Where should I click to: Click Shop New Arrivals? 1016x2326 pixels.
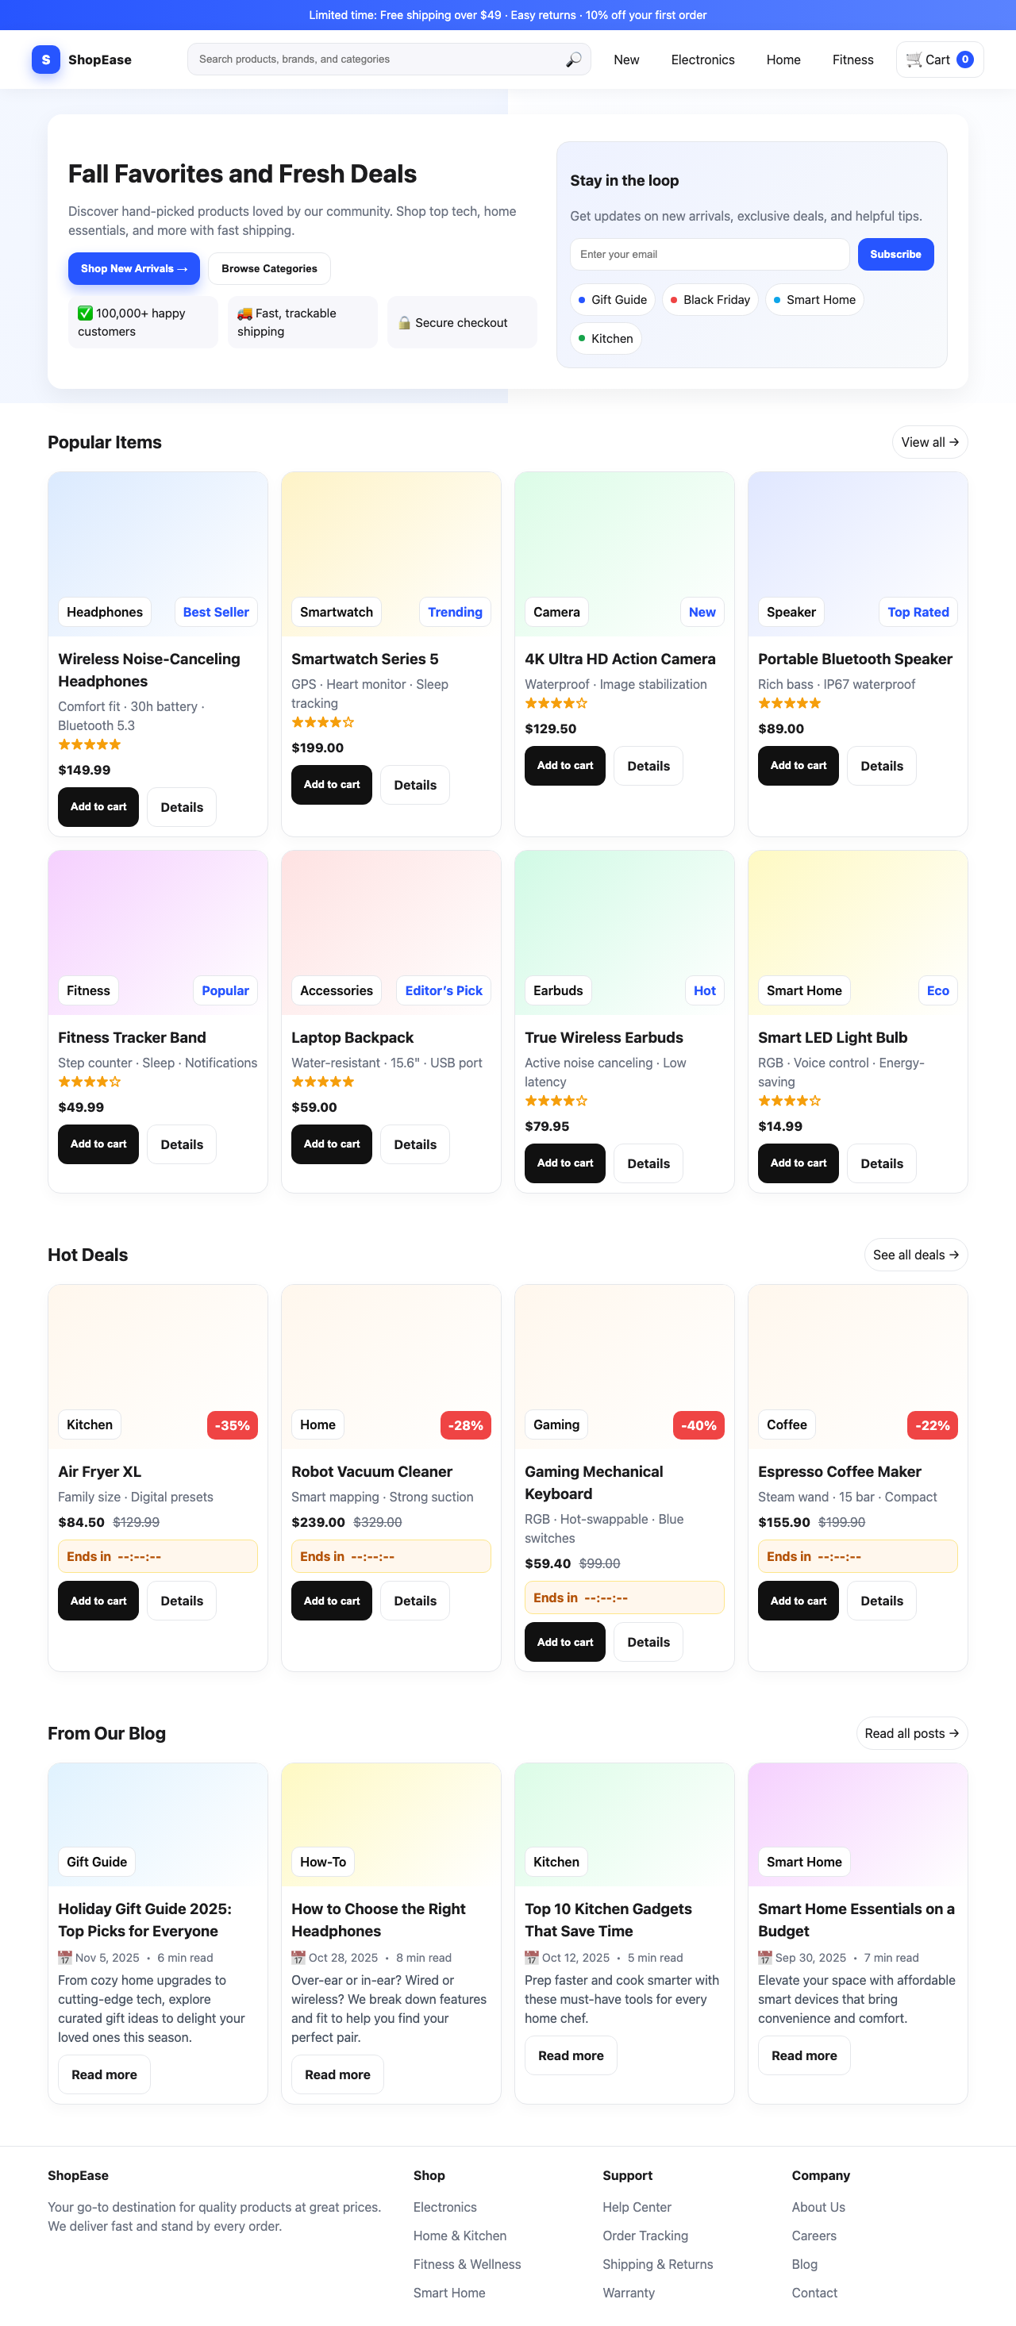(x=133, y=268)
